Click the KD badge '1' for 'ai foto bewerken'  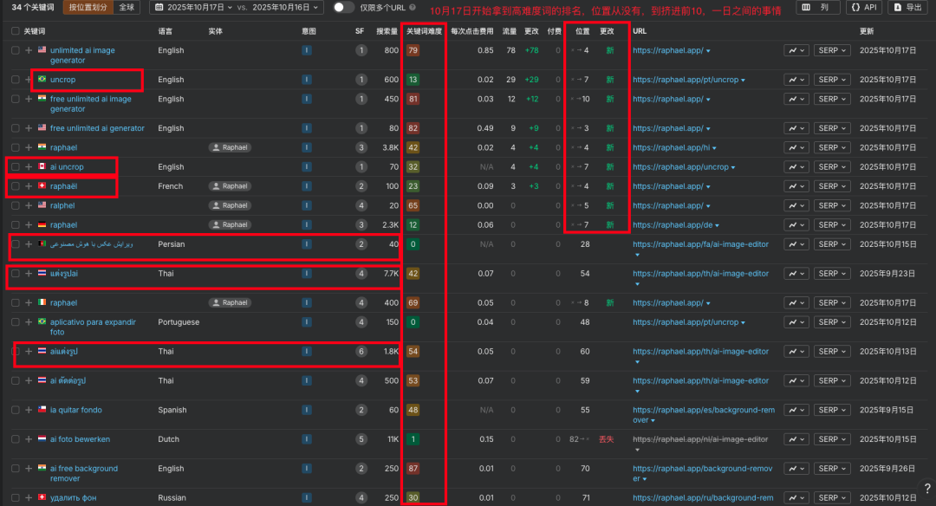pos(413,439)
